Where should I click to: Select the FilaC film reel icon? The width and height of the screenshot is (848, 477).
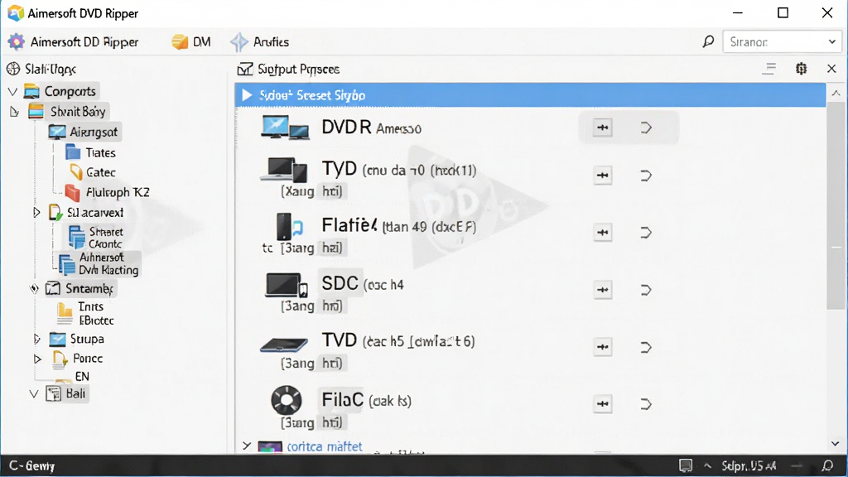(286, 401)
